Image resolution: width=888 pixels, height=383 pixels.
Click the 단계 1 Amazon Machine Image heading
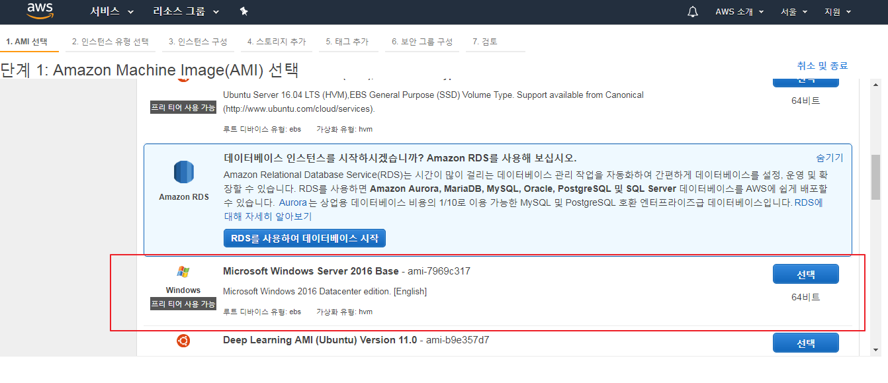(x=150, y=70)
